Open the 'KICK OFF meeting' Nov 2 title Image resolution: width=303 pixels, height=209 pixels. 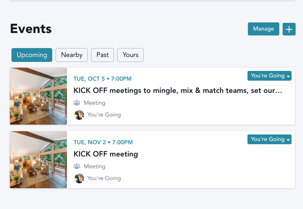106,154
